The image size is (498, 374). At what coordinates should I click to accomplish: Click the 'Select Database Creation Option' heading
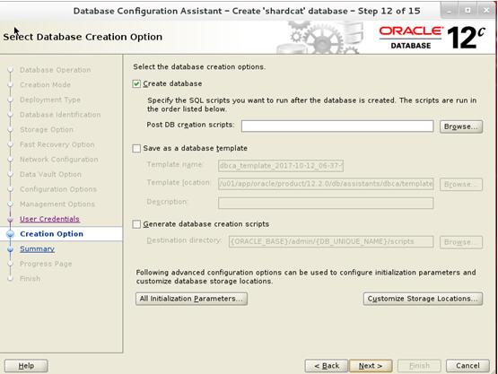coord(83,37)
